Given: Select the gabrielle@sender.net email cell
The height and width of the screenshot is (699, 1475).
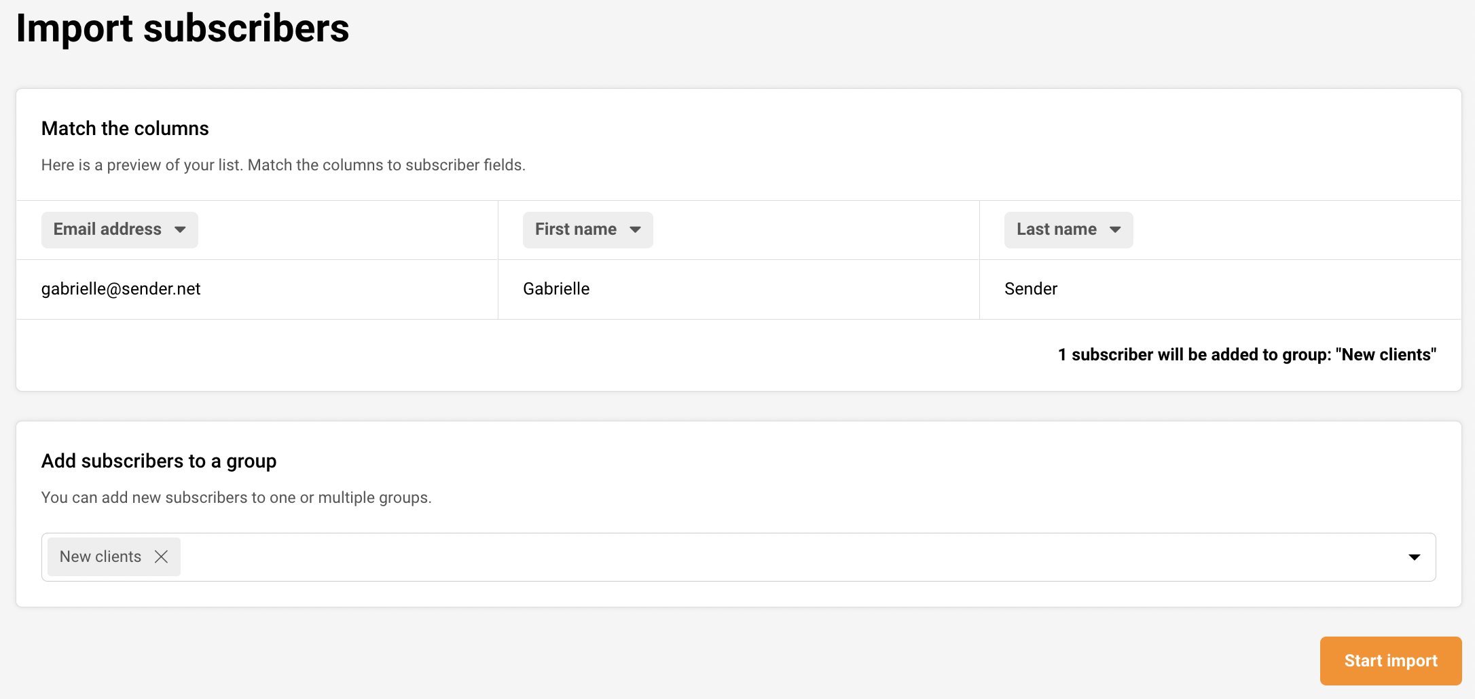Looking at the screenshot, I should pos(121,289).
